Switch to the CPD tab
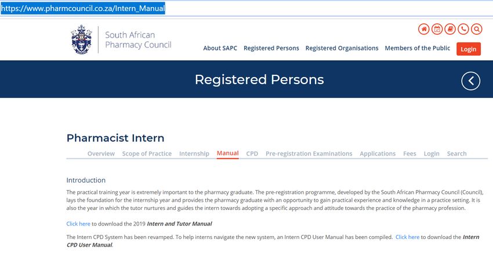Image resolution: width=493 pixels, height=261 pixels. tap(252, 154)
